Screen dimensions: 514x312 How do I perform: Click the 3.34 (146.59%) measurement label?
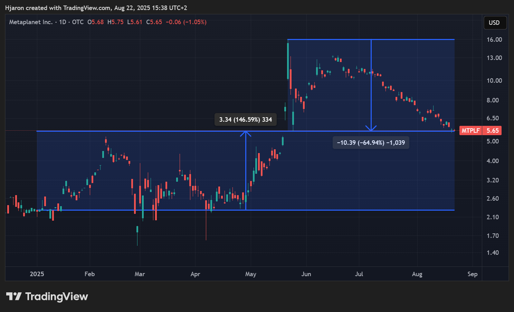coord(246,120)
